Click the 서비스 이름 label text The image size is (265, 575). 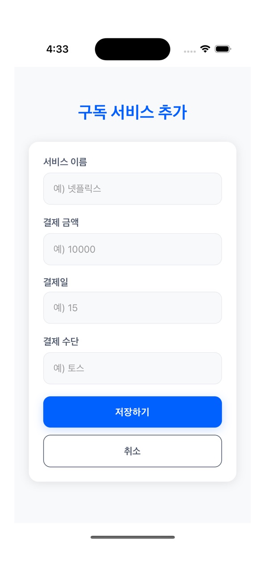[x=65, y=162]
